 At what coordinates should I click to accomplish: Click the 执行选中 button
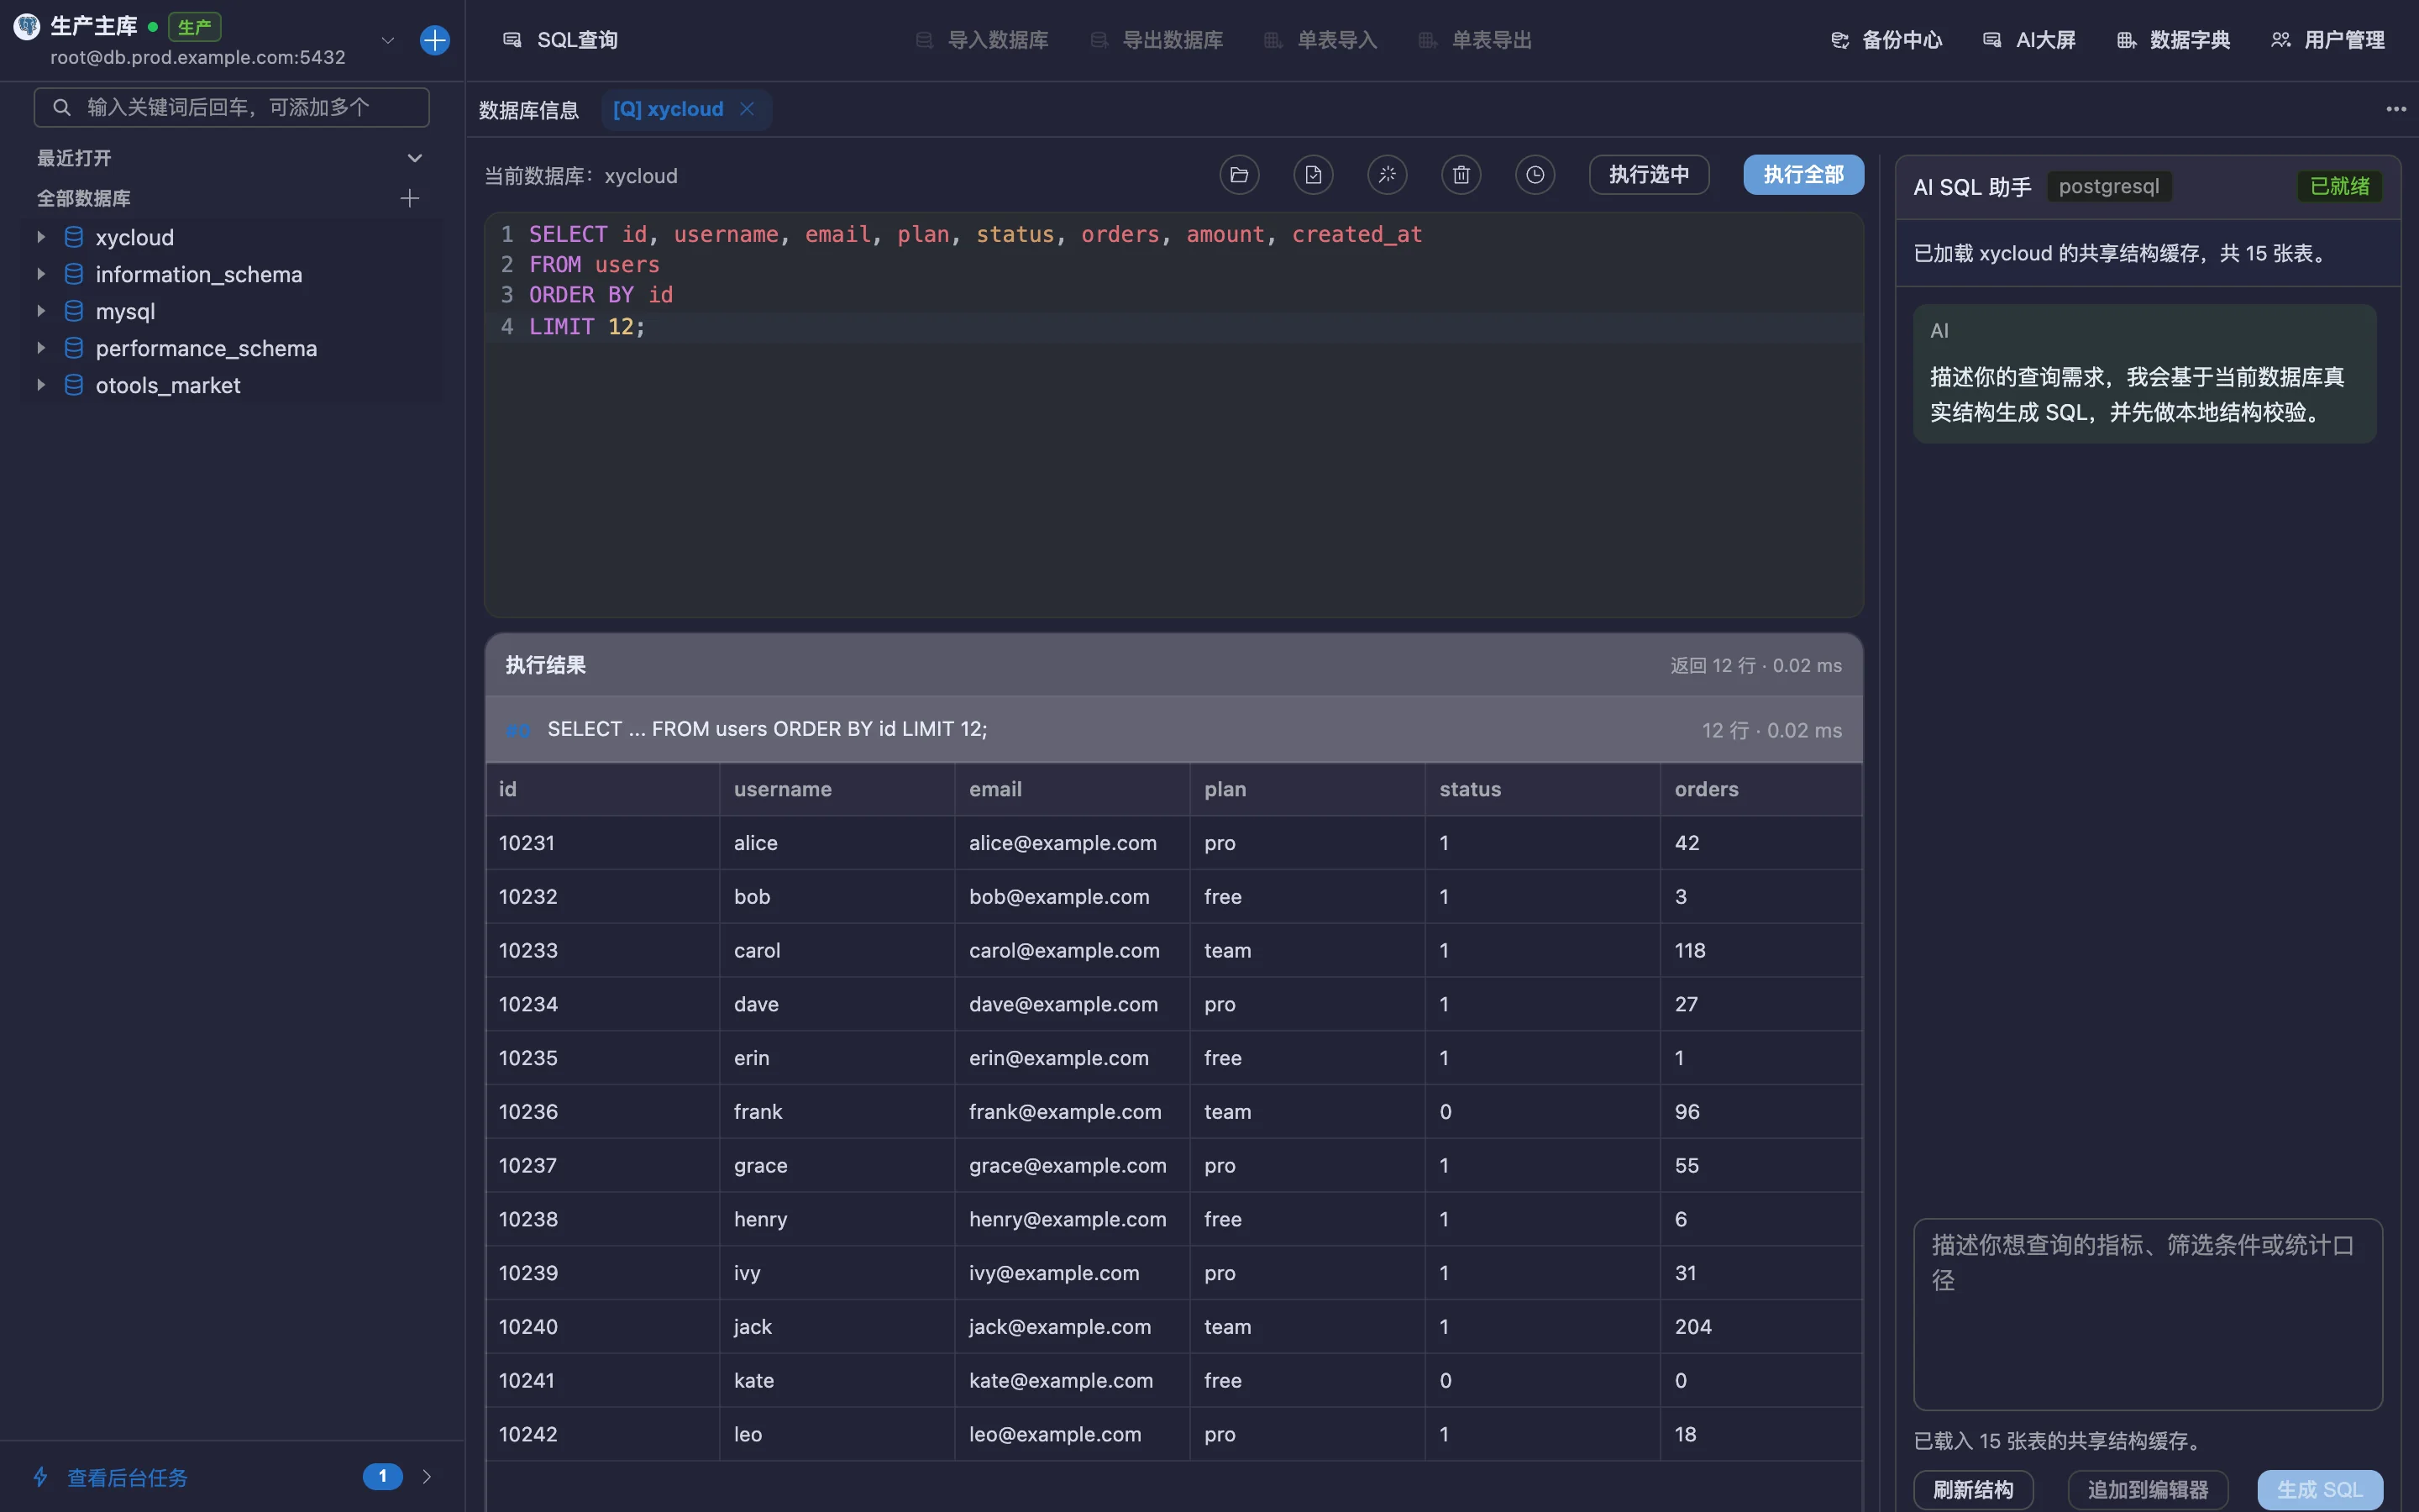tap(1648, 175)
